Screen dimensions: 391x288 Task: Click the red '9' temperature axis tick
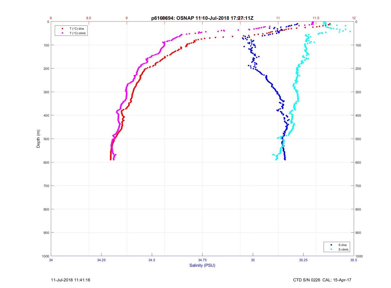click(x=127, y=18)
